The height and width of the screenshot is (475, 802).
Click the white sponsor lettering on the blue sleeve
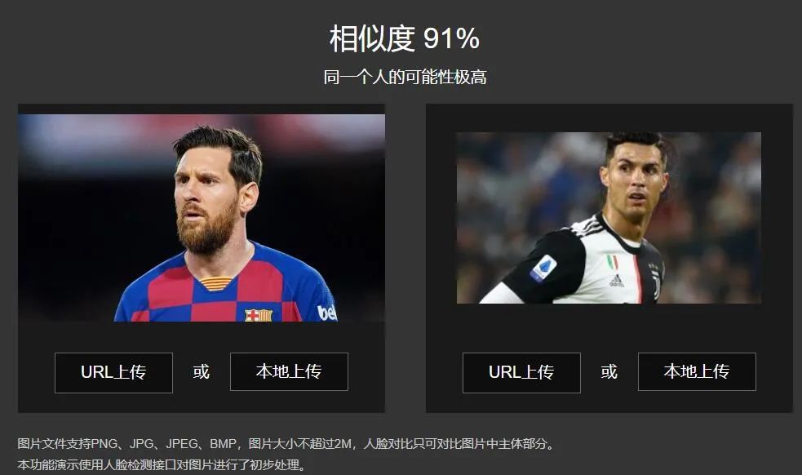click(x=327, y=313)
